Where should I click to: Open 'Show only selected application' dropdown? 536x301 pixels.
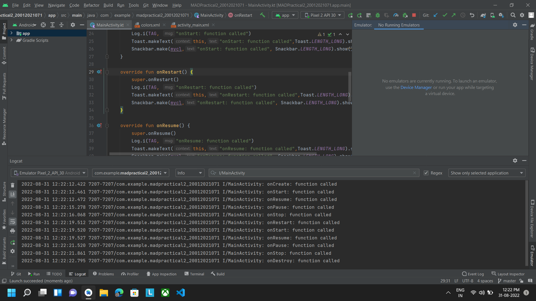(x=487, y=173)
